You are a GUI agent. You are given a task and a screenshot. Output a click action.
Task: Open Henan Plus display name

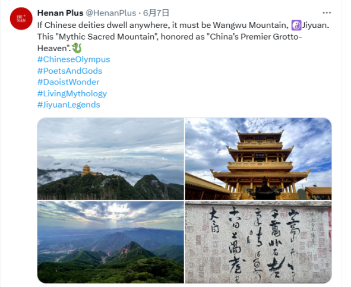tap(60, 13)
